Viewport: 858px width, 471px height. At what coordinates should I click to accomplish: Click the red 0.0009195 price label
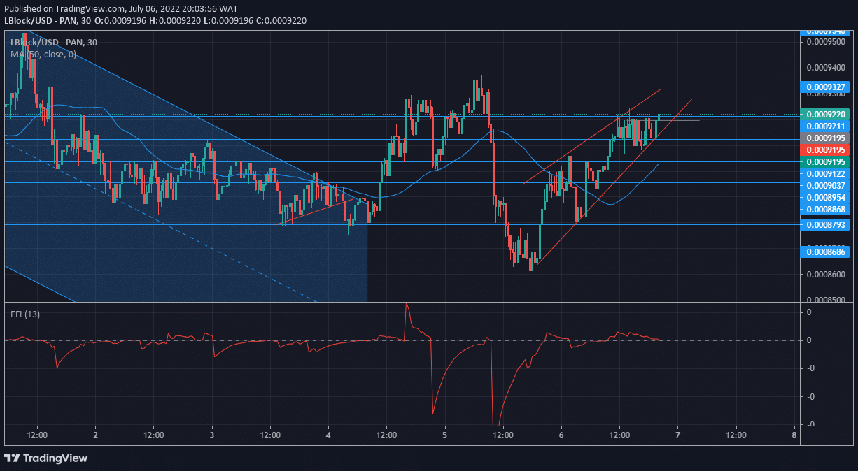pyautogui.click(x=827, y=150)
